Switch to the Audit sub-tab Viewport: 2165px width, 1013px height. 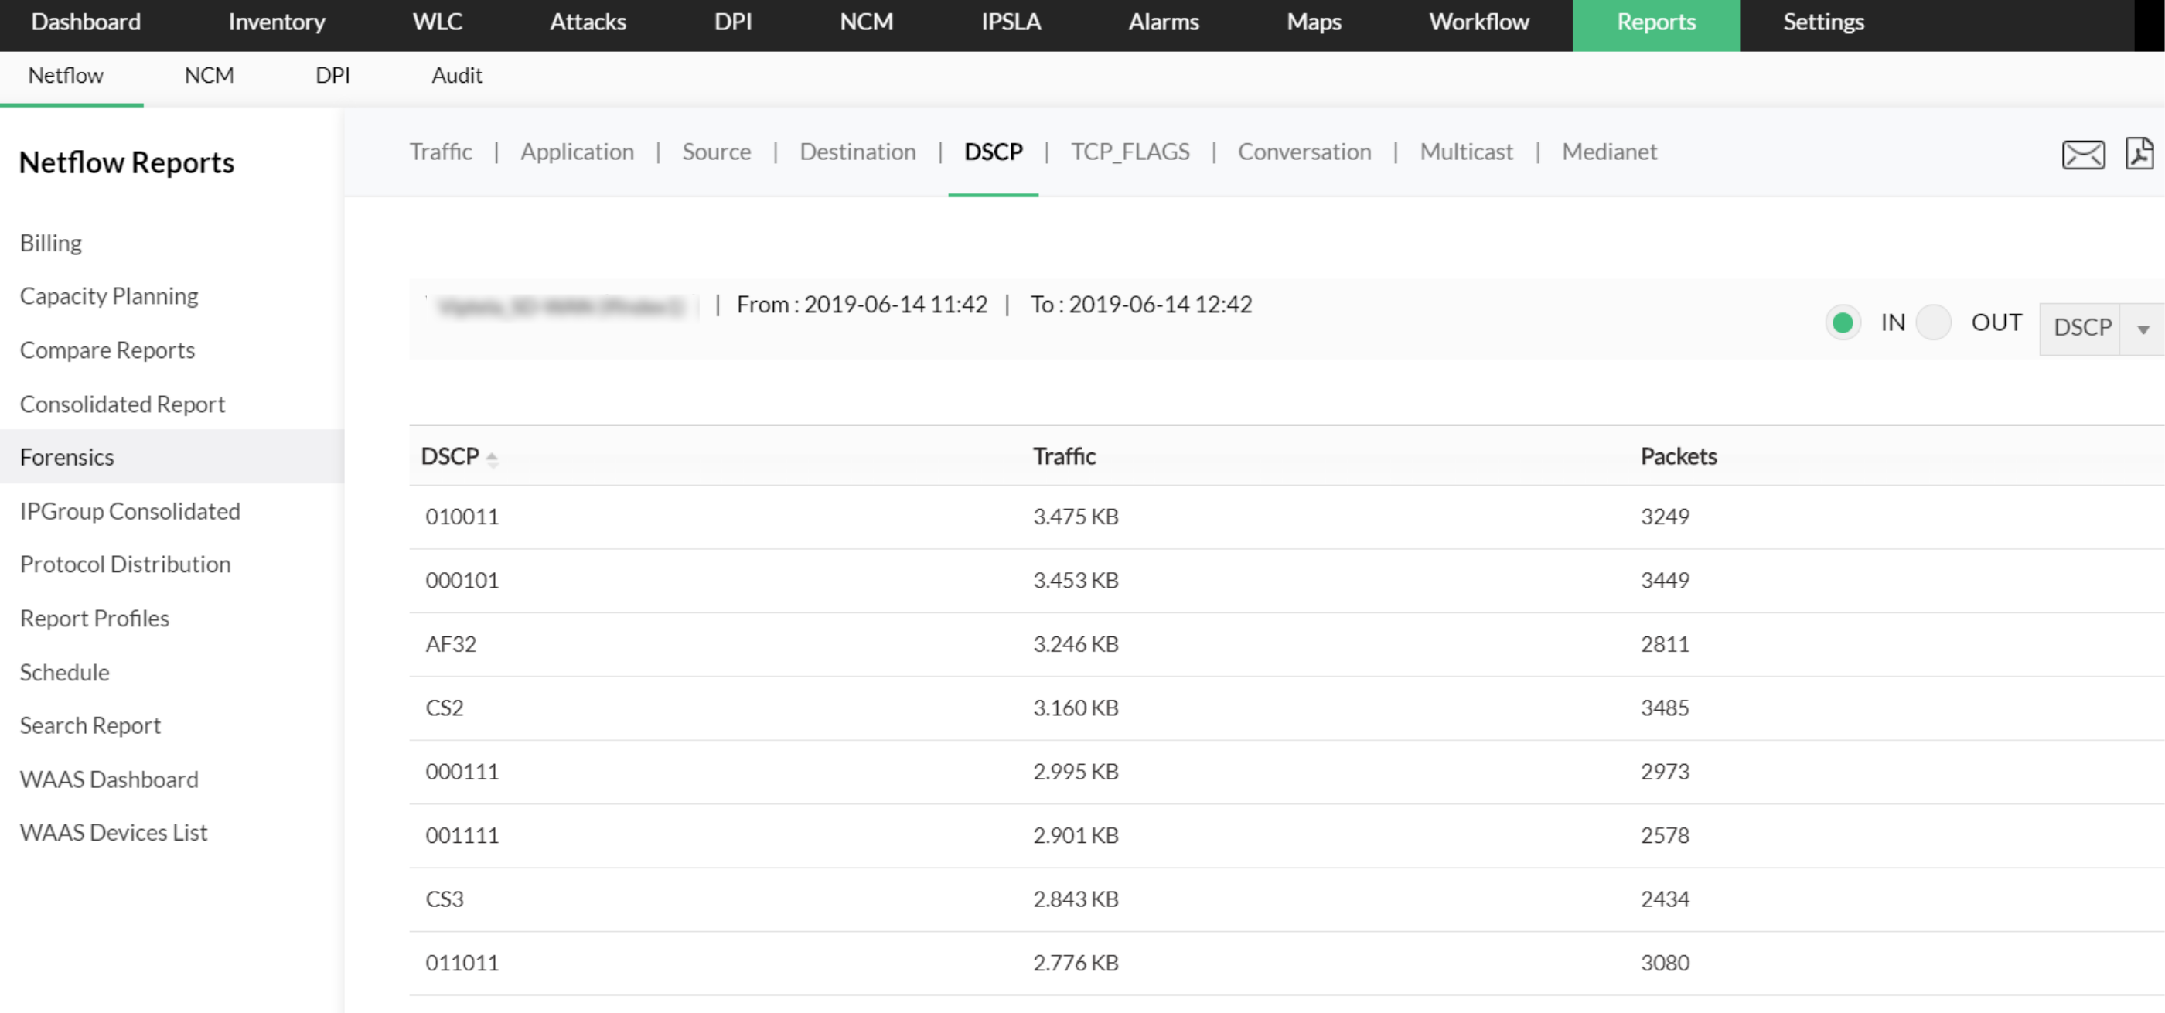456,76
